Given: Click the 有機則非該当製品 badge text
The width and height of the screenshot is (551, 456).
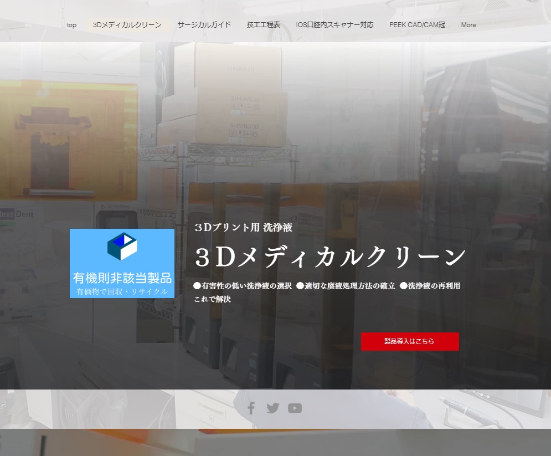Looking at the screenshot, I should pos(122,278).
